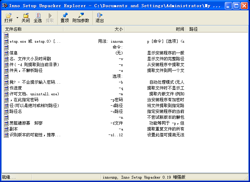Select the row named 副本
Screen dimensions: 250x182
(13, 129)
